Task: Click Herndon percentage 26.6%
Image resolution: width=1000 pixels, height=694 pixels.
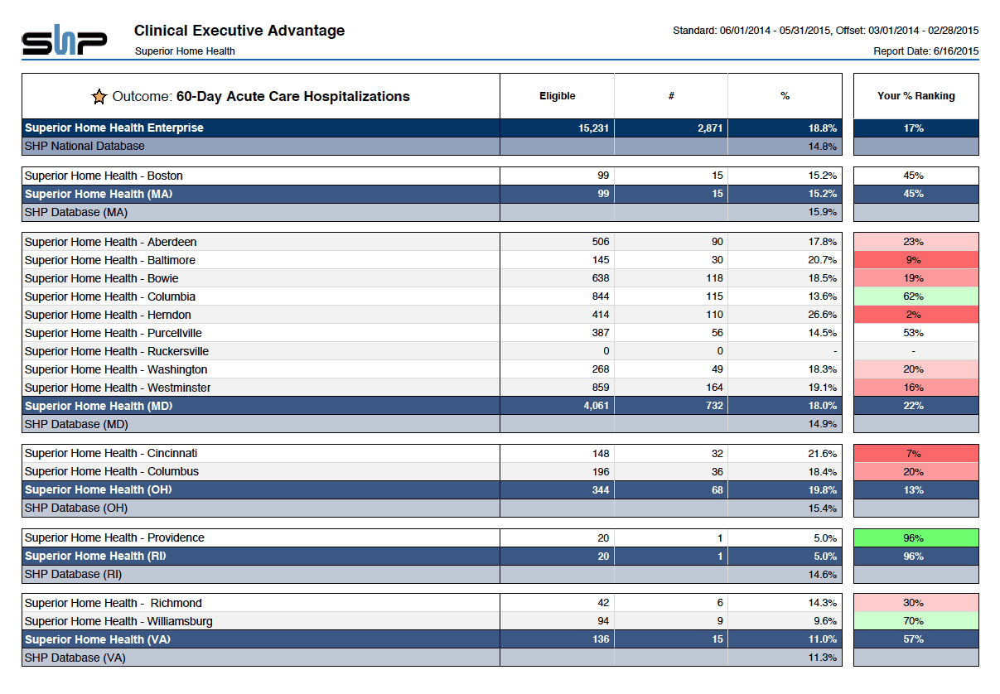Action: [x=823, y=315]
